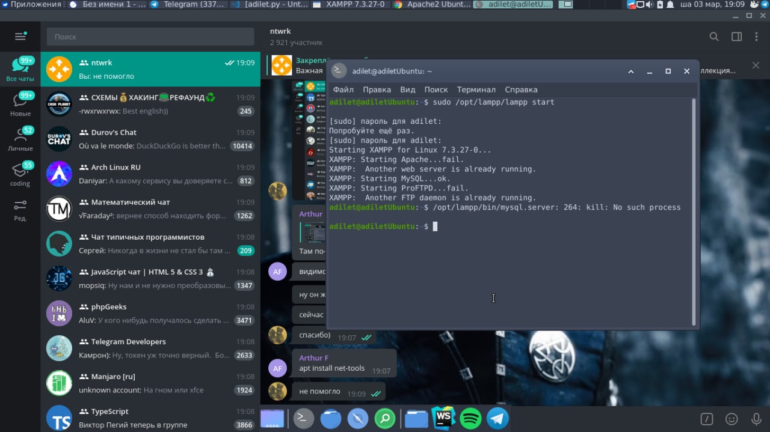Open Arch Linux RU chat
The width and height of the screenshot is (770, 432).
pos(150,174)
